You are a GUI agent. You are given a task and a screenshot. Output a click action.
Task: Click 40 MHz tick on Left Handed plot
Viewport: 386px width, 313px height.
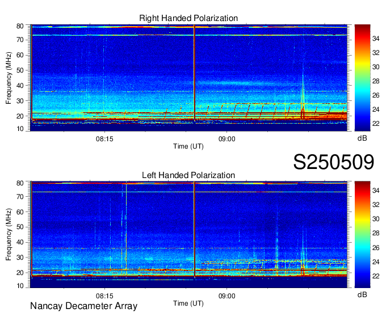(20, 242)
